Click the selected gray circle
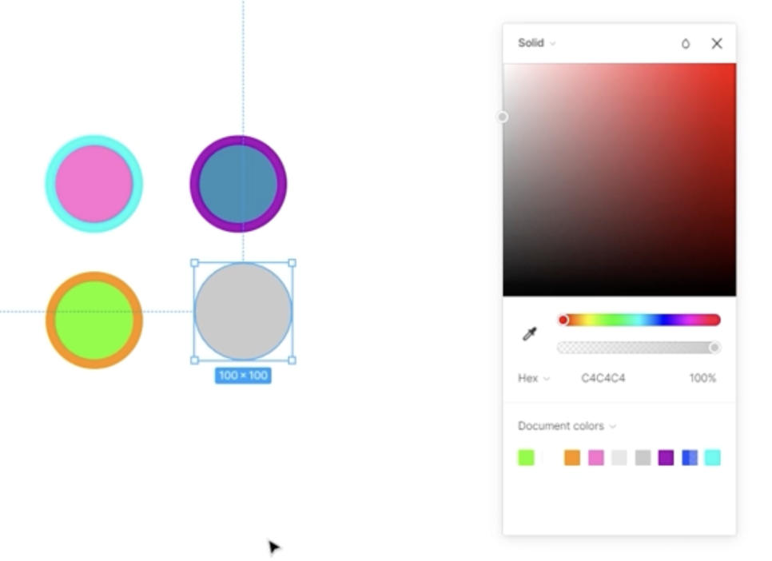772x561 pixels. click(243, 312)
